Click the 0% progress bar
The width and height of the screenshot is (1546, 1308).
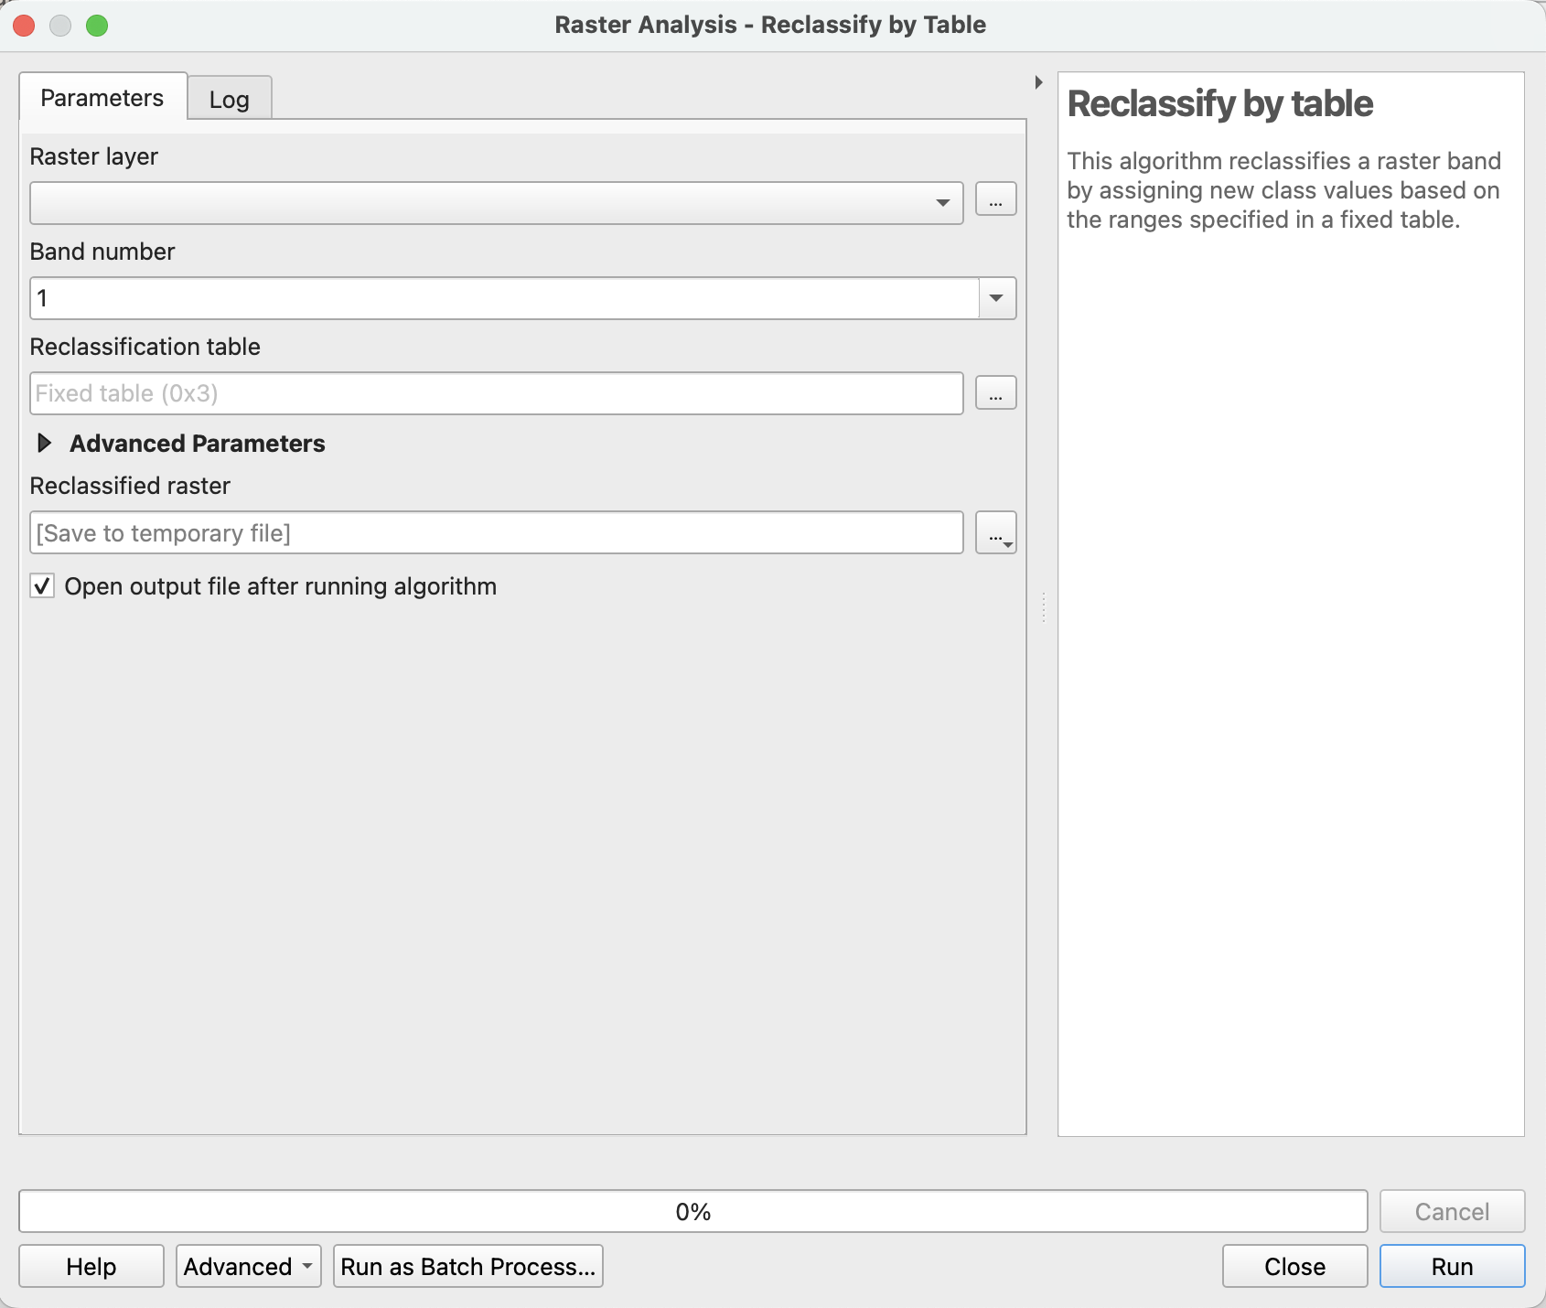click(x=692, y=1211)
